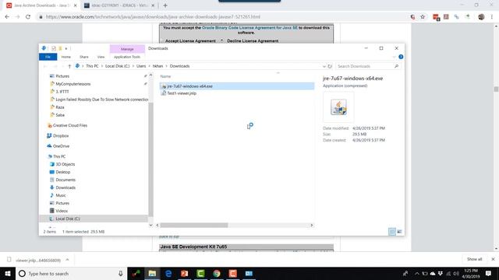Image resolution: width=499 pixels, height=280 pixels.
Task: Click the Java installer preview thumbnail
Action: click(x=338, y=107)
